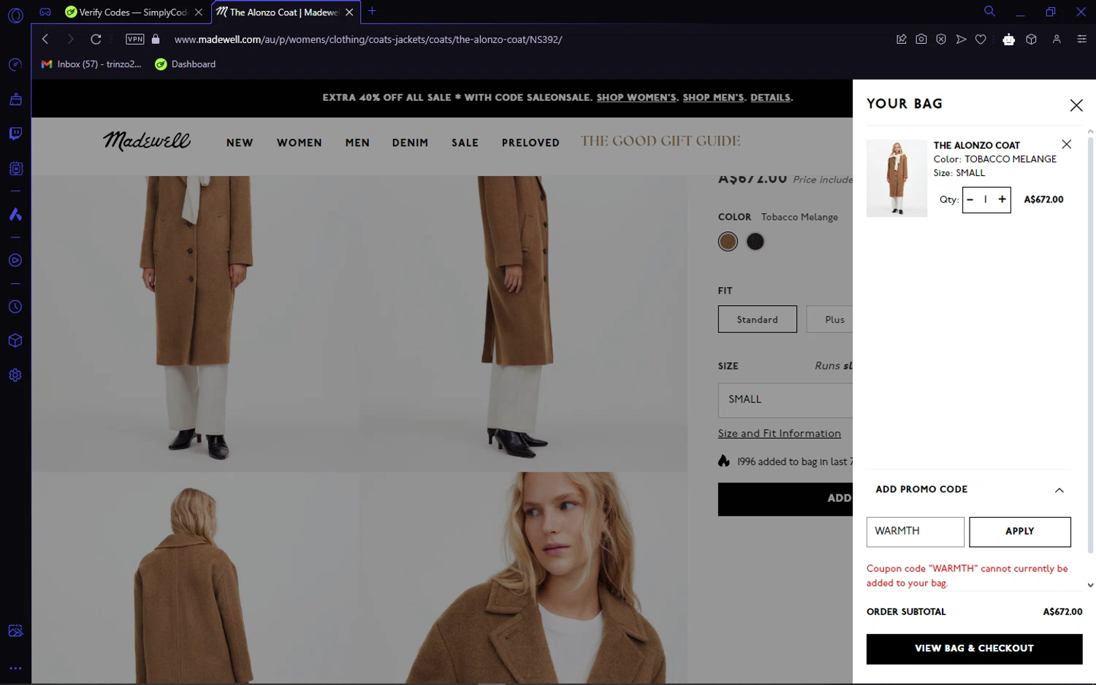Open sidebar three-dots more options
1096x685 pixels.
click(x=15, y=668)
